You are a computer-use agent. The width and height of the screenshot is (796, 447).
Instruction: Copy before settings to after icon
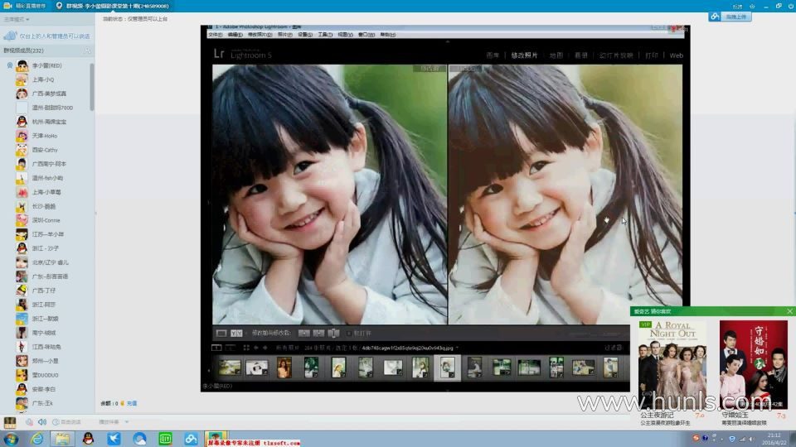[304, 333]
